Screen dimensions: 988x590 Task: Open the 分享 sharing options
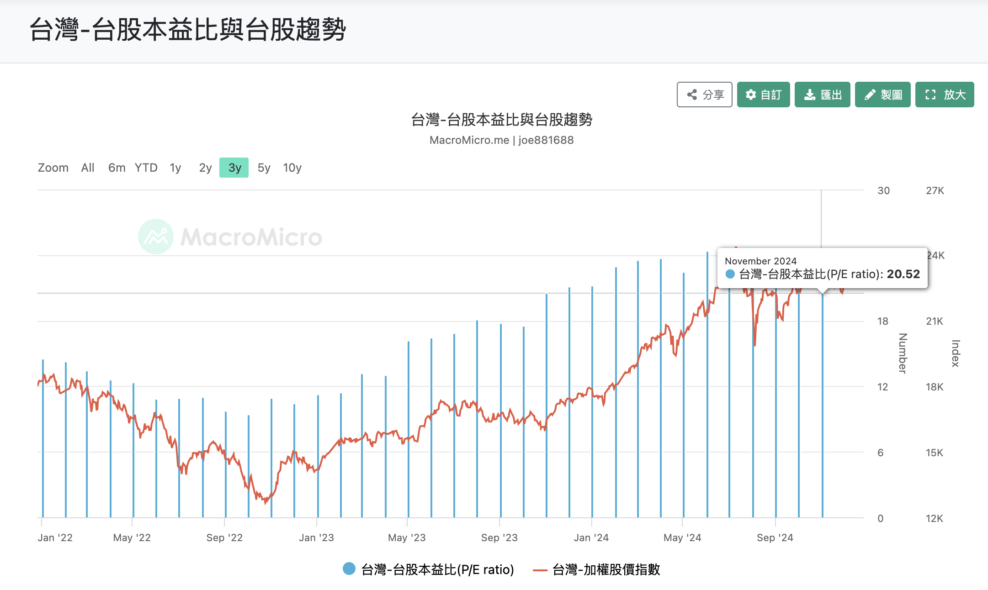pos(704,95)
